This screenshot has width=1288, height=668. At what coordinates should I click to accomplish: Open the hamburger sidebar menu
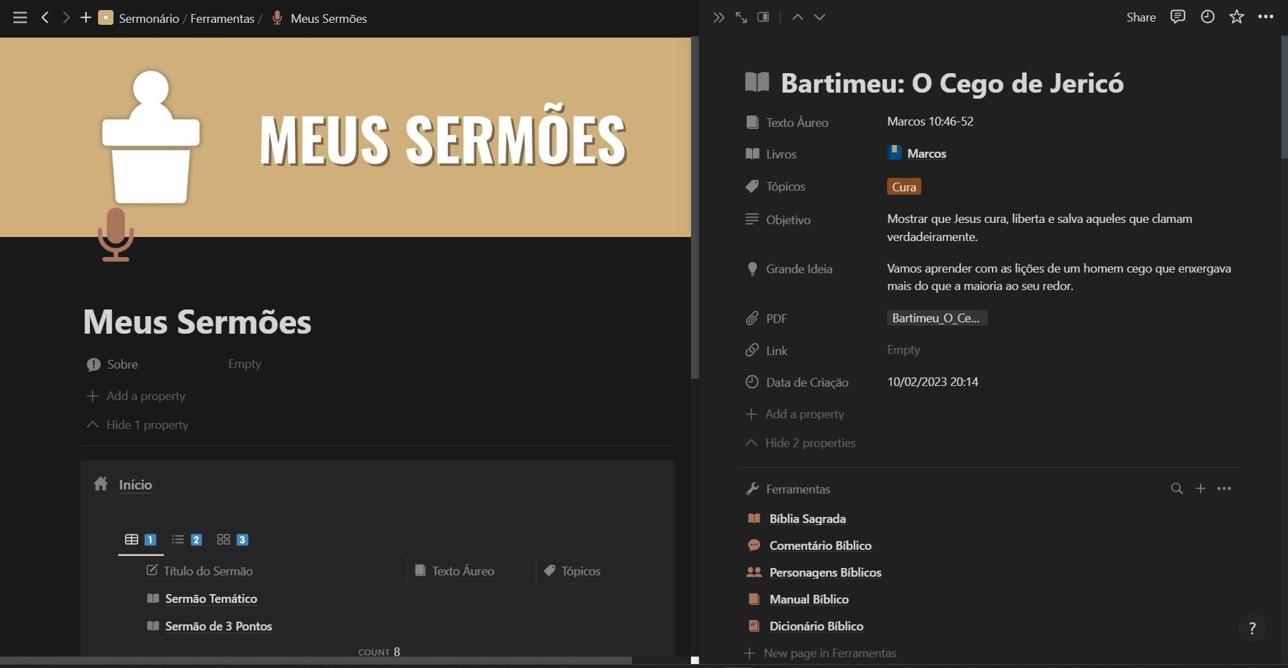pos(20,18)
